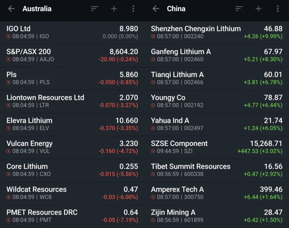Click the clock icon beside ELV ticker
The image size is (289, 228).
[8, 128]
